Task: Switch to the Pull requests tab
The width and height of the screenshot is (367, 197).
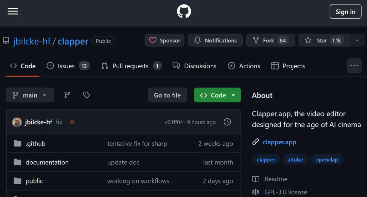Action: click(x=131, y=66)
